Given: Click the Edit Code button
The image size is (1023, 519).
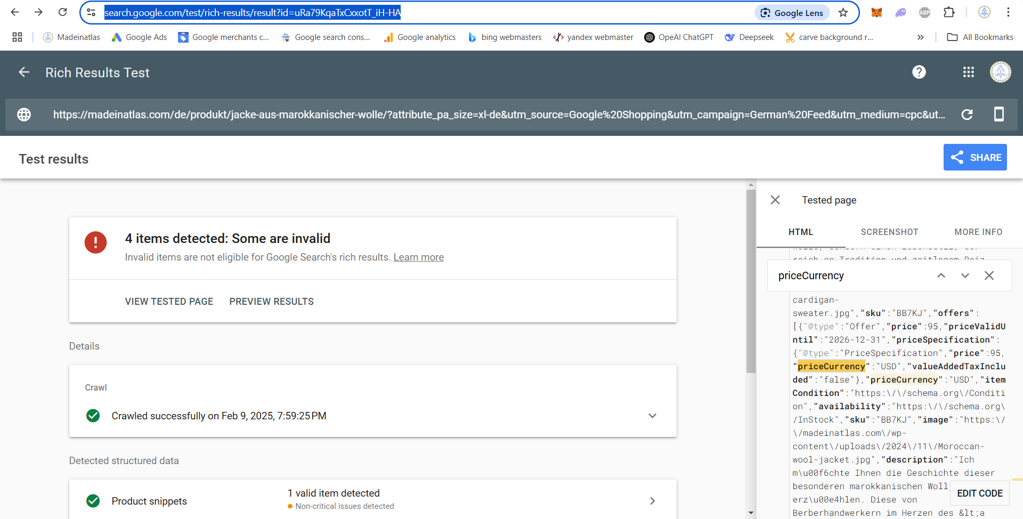Looking at the screenshot, I should point(980,493).
